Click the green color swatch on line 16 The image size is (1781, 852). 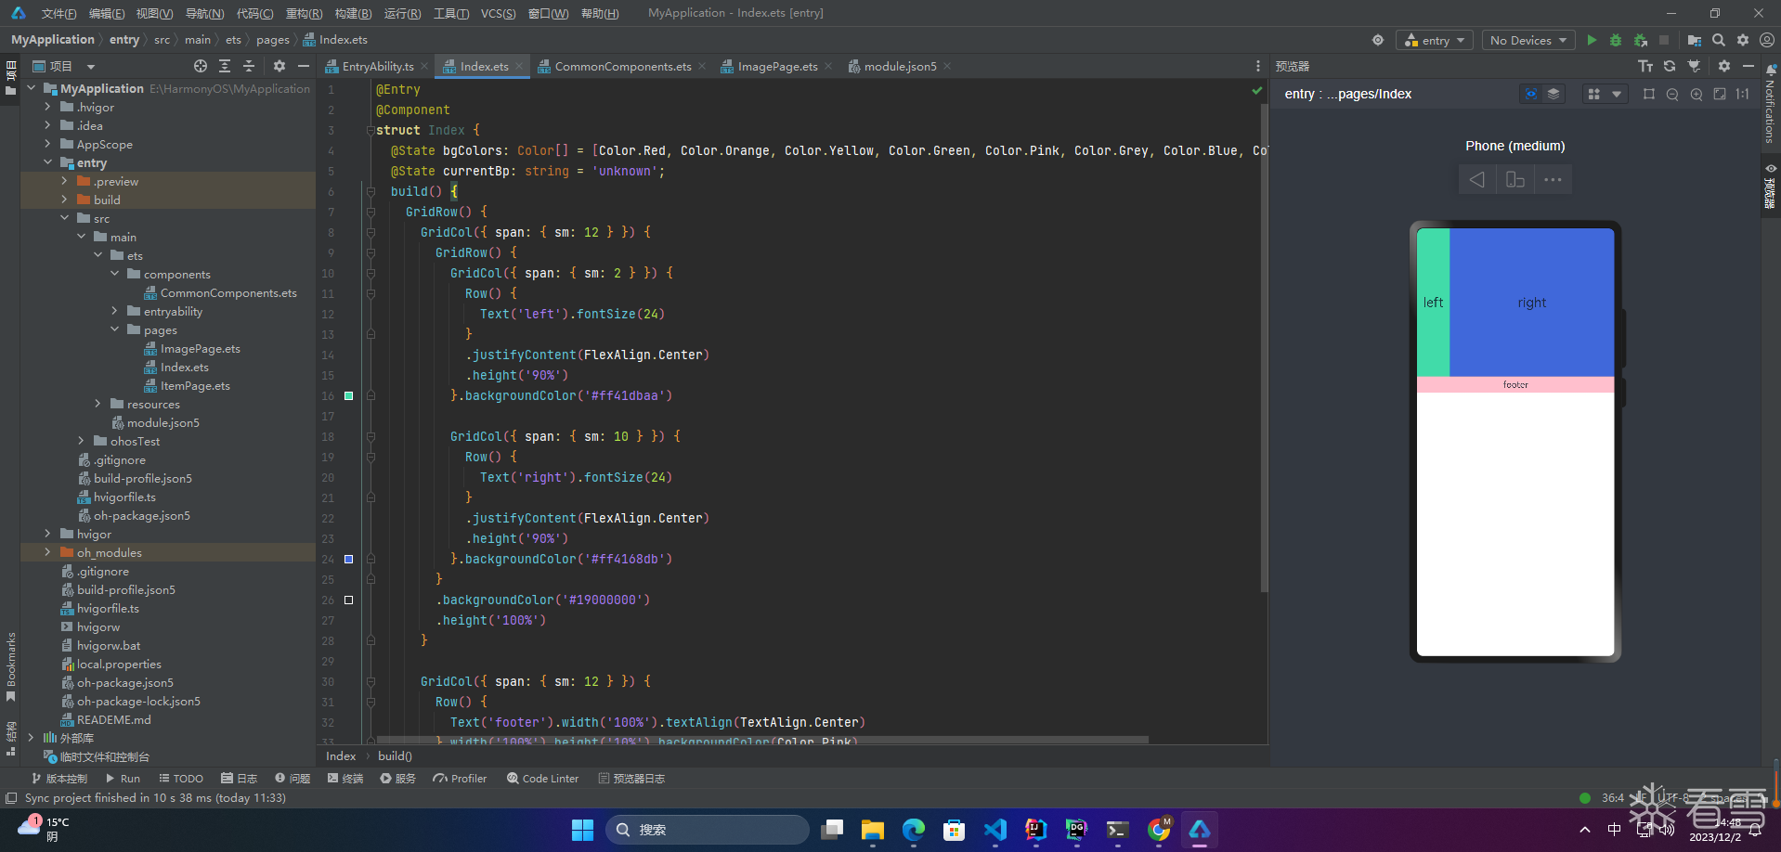(x=349, y=396)
